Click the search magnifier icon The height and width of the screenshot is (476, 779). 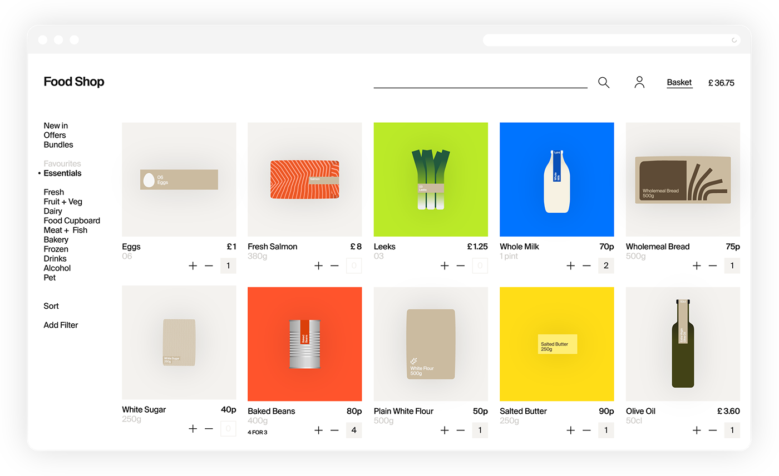tap(604, 83)
